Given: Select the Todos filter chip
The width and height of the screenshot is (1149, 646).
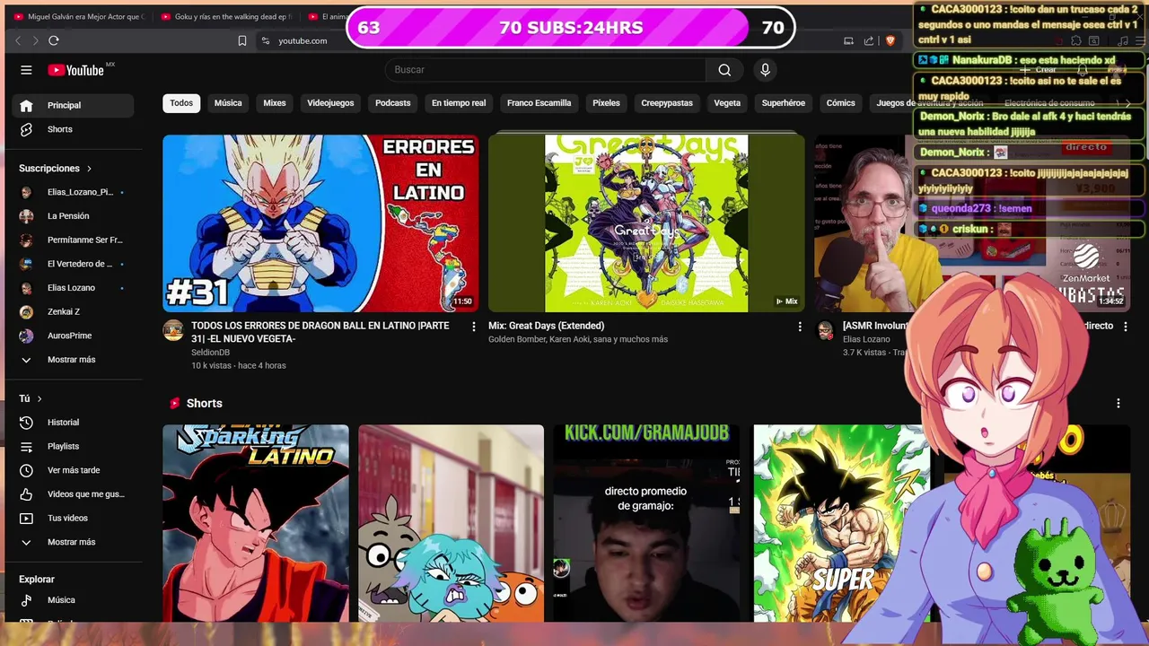Looking at the screenshot, I should (181, 103).
